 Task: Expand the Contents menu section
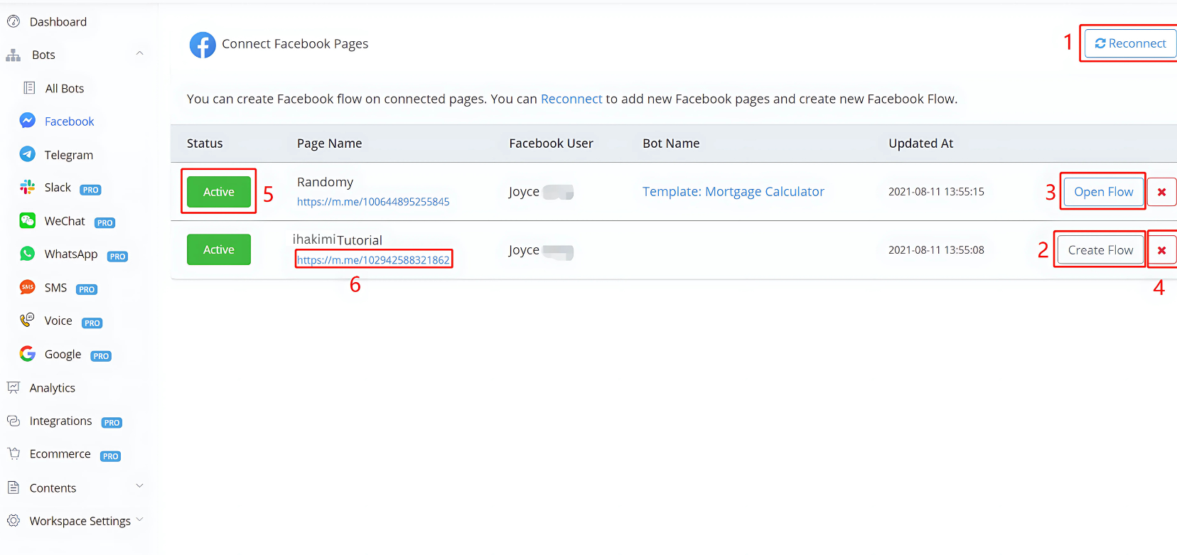(x=139, y=487)
